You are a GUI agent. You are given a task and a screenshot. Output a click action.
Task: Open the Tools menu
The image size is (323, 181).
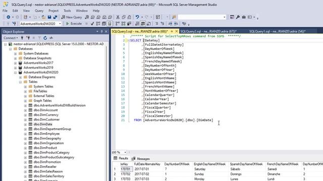pyautogui.click(x=67, y=11)
